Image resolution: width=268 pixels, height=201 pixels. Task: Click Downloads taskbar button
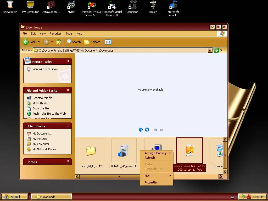point(52,197)
